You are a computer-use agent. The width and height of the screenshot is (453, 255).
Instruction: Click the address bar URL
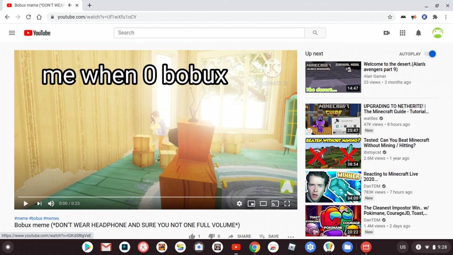[97, 17]
